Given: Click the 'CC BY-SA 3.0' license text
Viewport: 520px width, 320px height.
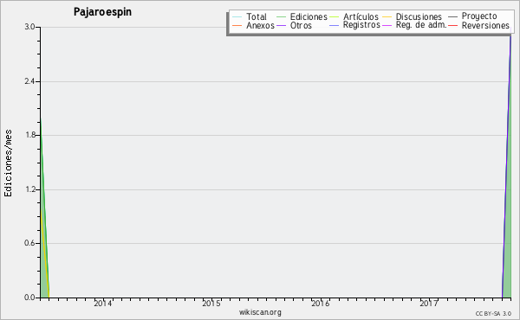Looking at the screenshot, I should pos(493,314).
